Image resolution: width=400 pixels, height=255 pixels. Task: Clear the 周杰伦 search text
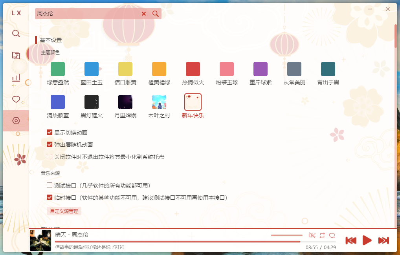click(144, 13)
